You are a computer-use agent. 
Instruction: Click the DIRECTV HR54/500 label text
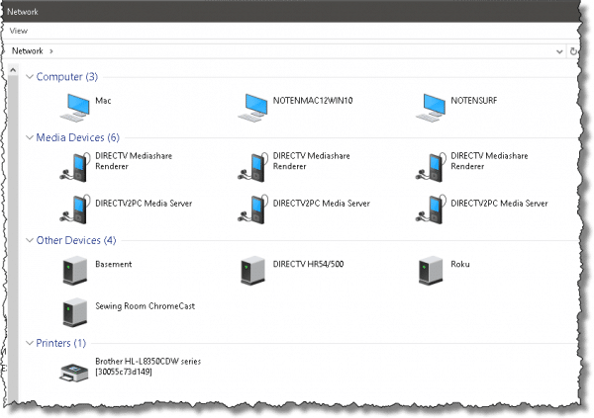[308, 264]
